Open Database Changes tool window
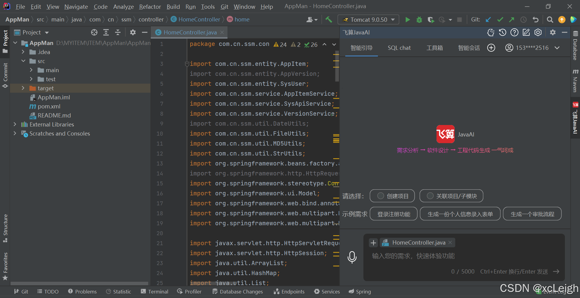Viewport: 580px width, 298px height. tap(237, 292)
